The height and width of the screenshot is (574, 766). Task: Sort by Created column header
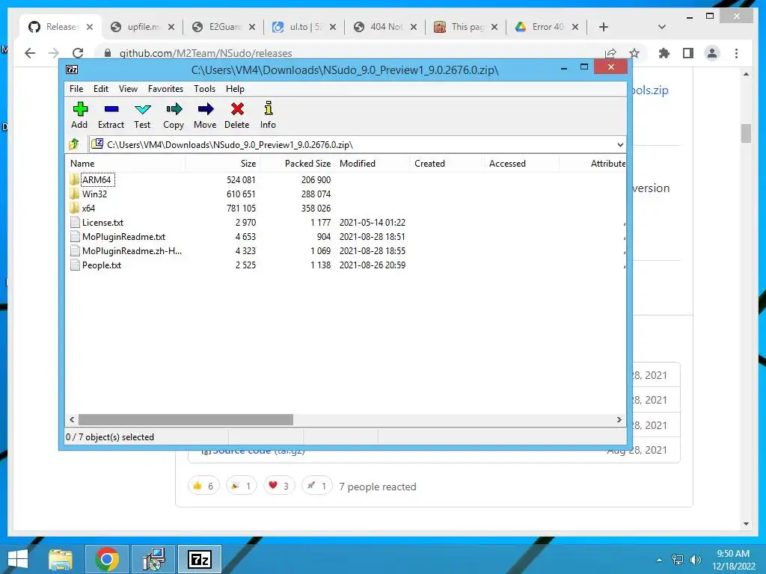(x=447, y=164)
